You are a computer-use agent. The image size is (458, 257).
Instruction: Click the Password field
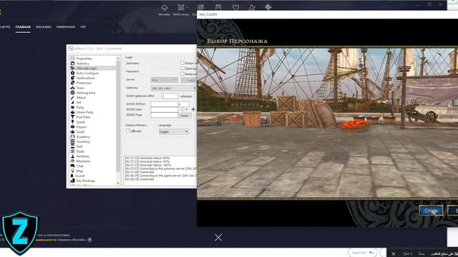point(164,71)
